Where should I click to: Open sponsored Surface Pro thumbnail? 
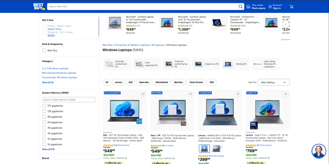coord(219,23)
